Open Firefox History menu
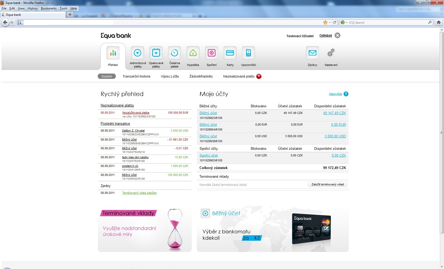This screenshot has width=444, height=269. click(x=33, y=8)
